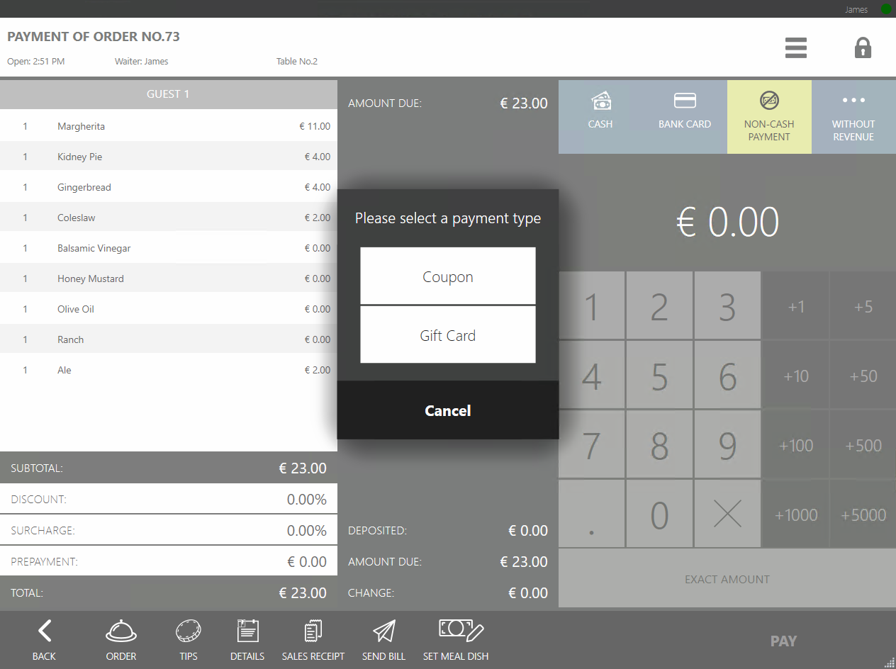The width and height of the screenshot is (896, 669).
Task: Print the Sales Receipt
Action: [313, 640]
